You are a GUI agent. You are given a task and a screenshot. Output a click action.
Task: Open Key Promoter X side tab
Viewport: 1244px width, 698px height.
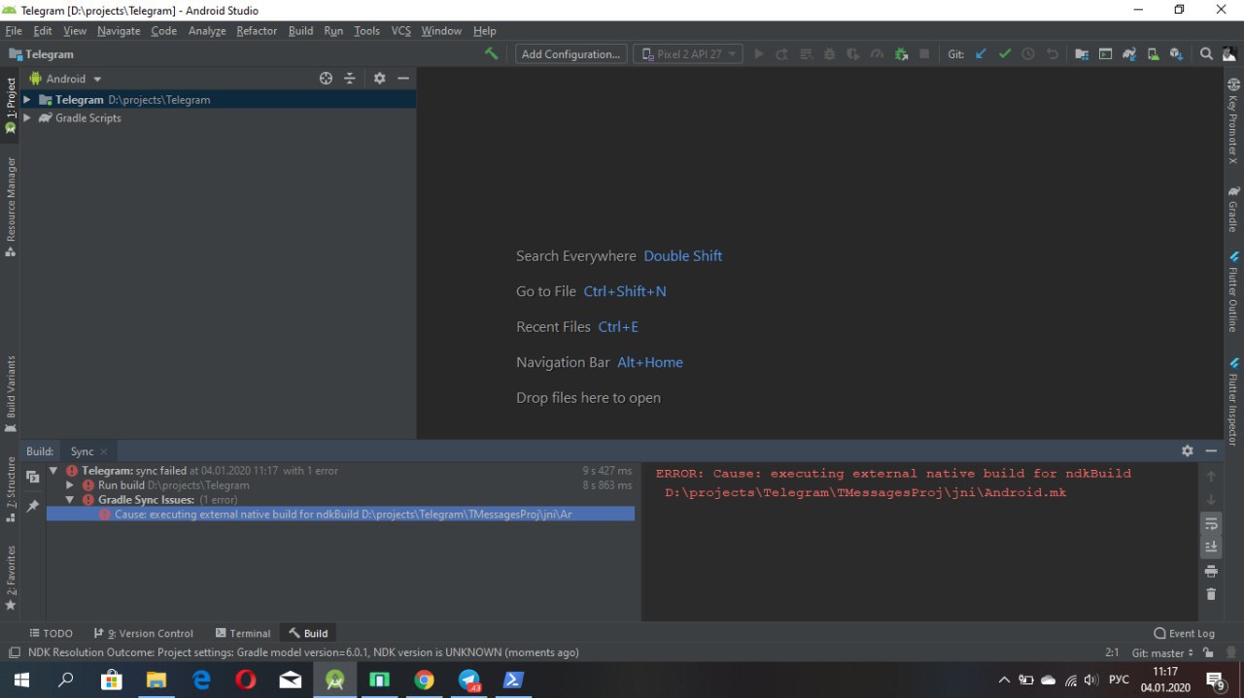(x=1233, y=121)
